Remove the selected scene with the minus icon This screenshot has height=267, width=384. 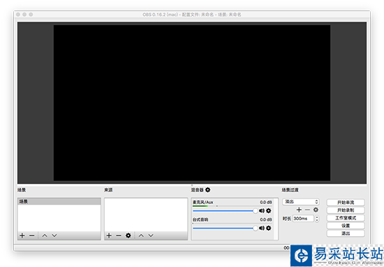pos(32,236)
